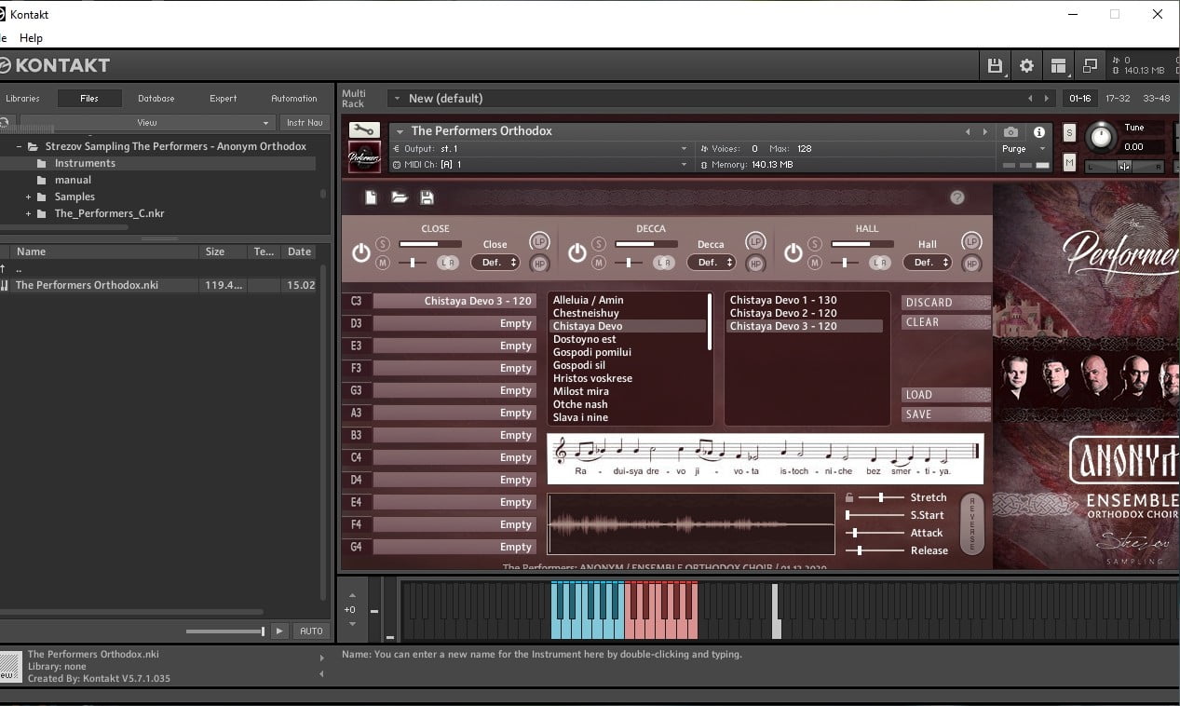Enable high-pass filter on HALL mic

[x=971, y=265]
